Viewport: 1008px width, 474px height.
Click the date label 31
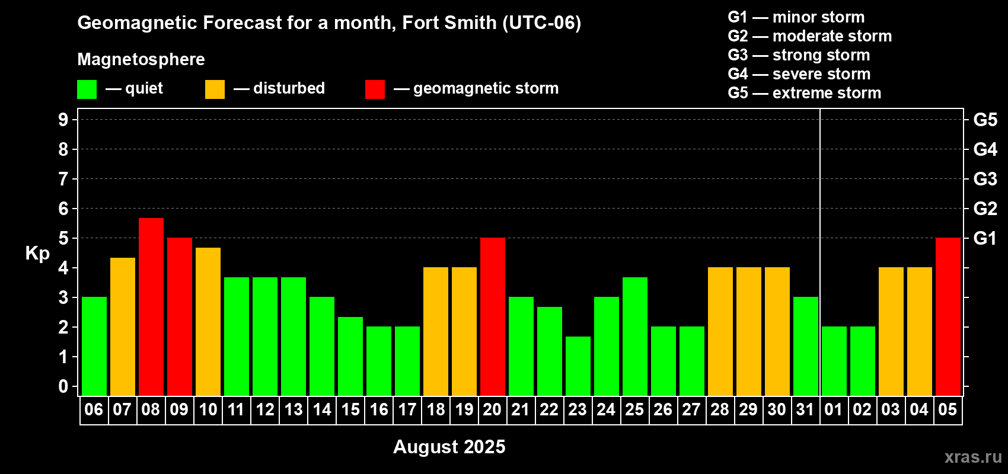805,409
